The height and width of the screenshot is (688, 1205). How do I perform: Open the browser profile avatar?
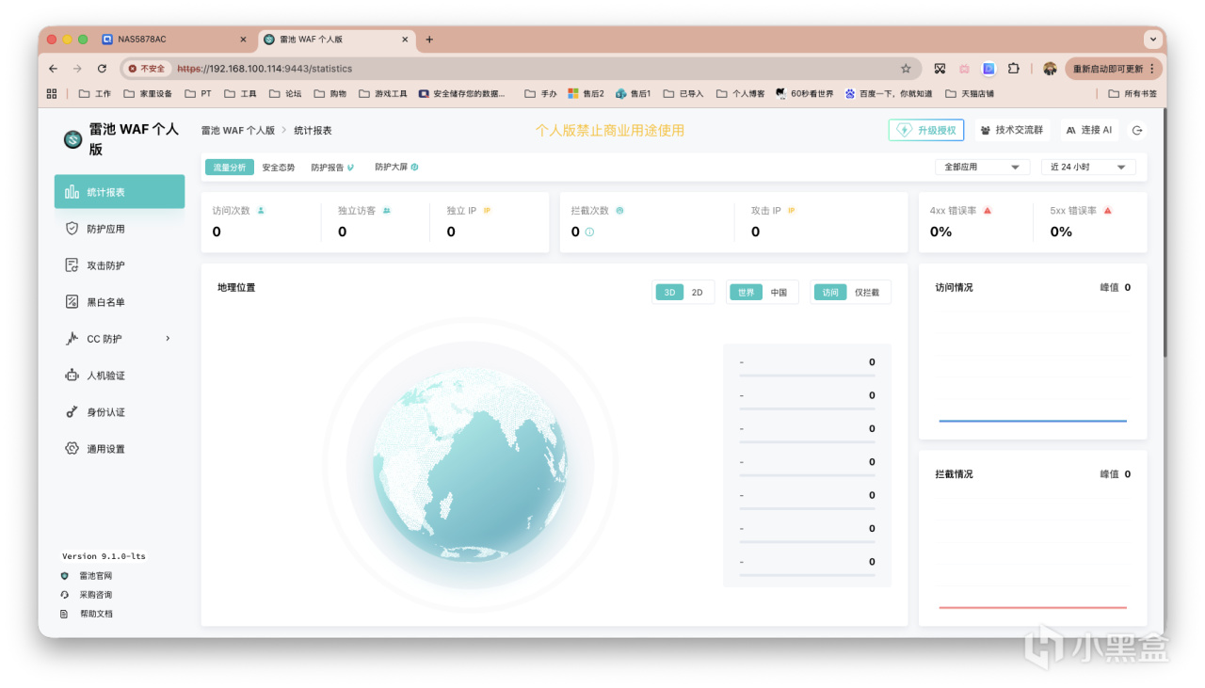pos(1050,69)
